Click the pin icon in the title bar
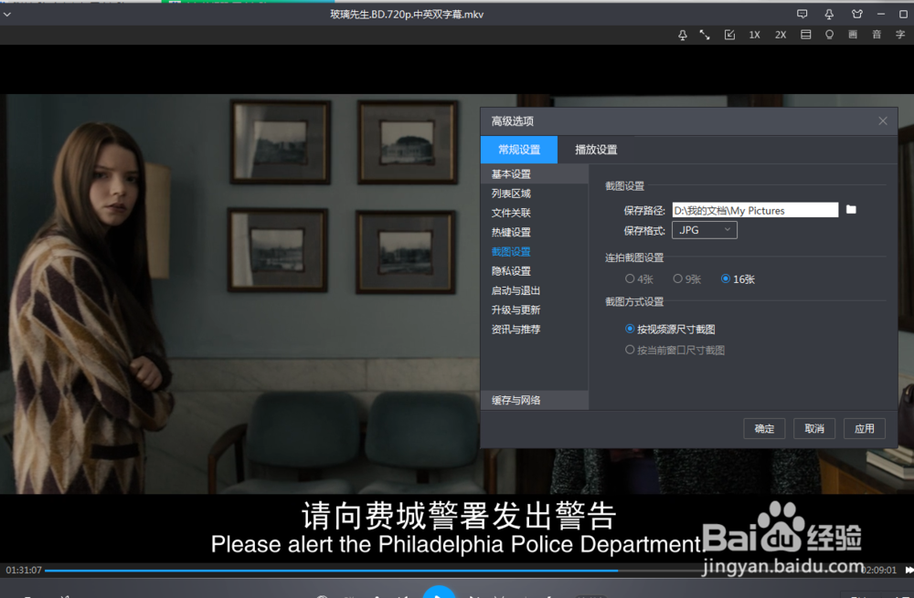The width and height of the screenshot is (914, 598). click(829, 14)
